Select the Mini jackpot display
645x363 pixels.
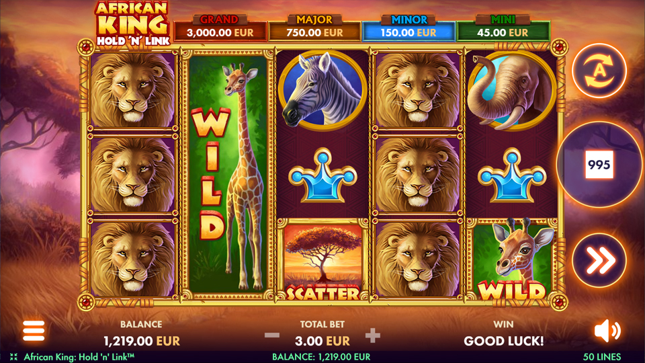tap(503, 28)
